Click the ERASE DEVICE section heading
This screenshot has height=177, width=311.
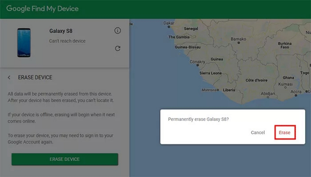pyautogui.click(x=35, y=78)
